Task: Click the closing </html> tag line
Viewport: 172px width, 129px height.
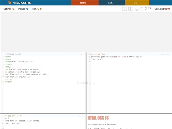Action: point(8,82)
